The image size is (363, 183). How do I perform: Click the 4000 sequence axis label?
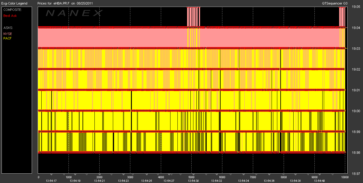click(x=161, y=177)
